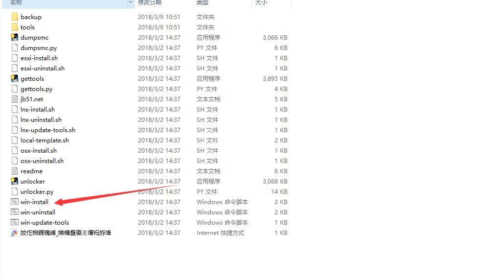500x279 pixels.
Task: Select the lnx-uninstall.sh file icon
Action: (14, 119)
